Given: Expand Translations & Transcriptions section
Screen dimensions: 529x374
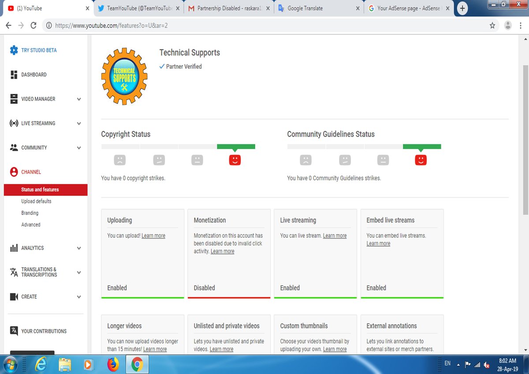Looking at the screenshot, I should coord(79,273).
